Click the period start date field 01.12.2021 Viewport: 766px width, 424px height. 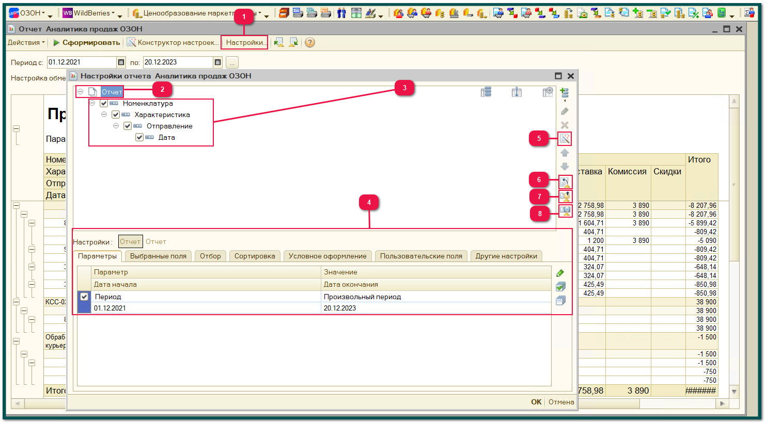[x=82, y=62]
